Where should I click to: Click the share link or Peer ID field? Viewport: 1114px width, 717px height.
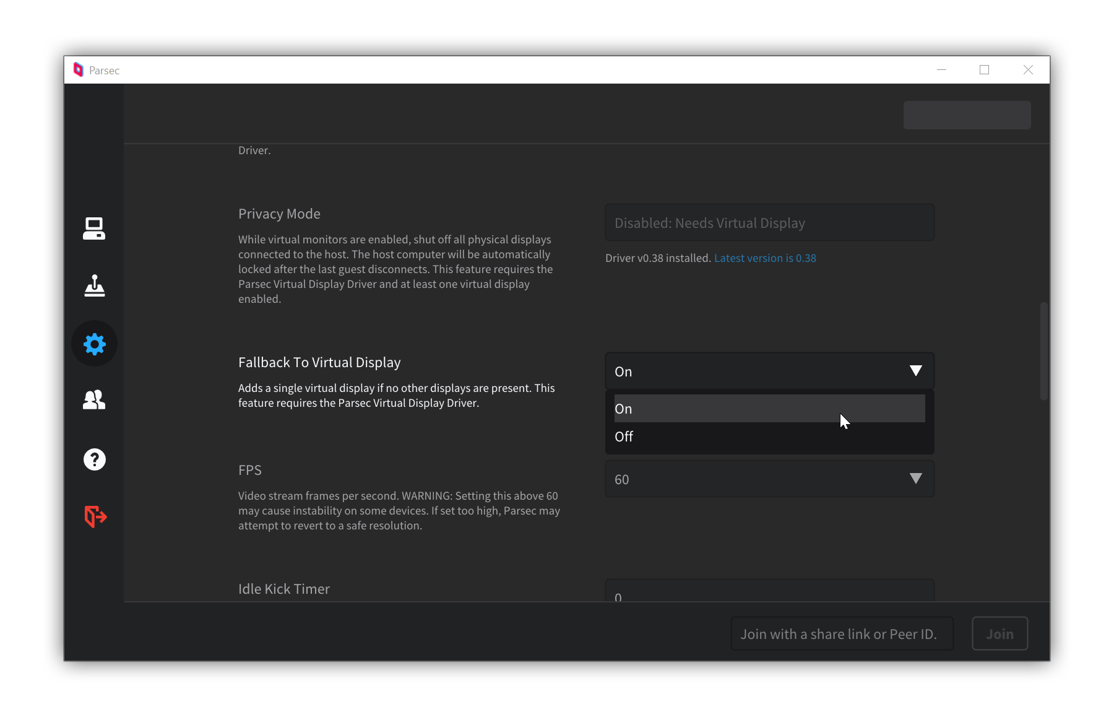point(841,634)
